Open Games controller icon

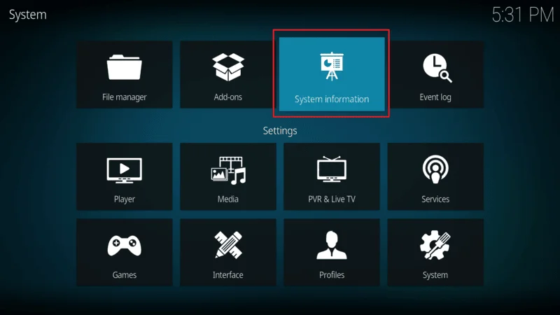tap(125, 246)
